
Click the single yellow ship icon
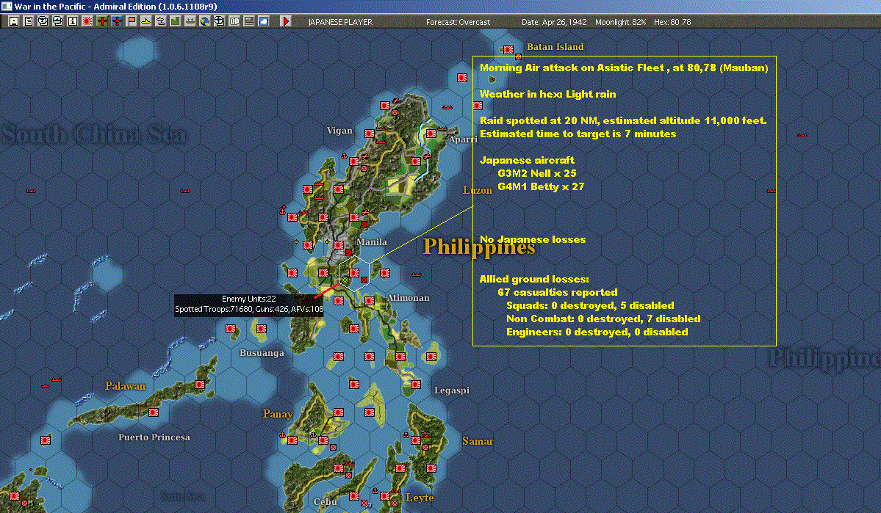click(x=146, y=21)
